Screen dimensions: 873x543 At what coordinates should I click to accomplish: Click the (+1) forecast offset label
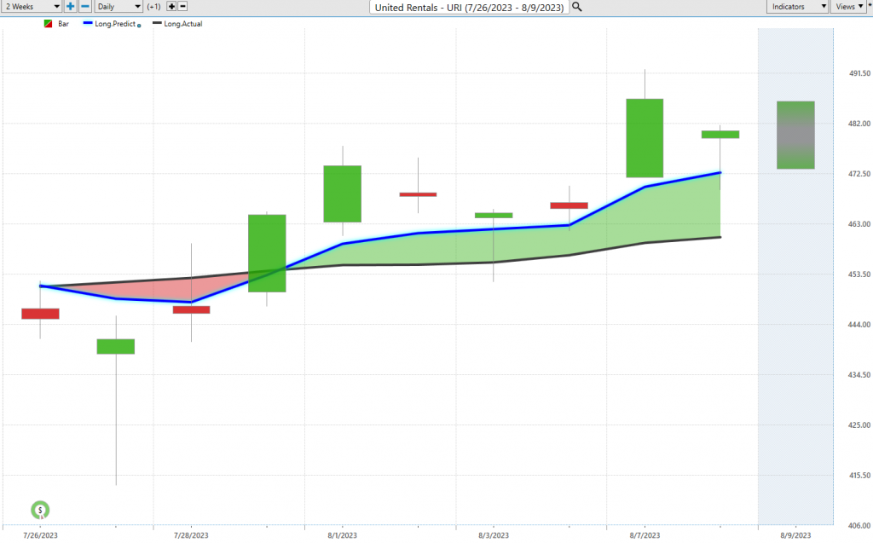coord(154,7)
